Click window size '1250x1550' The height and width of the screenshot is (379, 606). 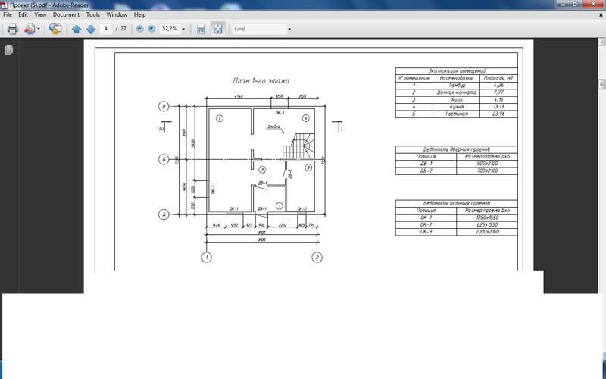tap(487, 218)
